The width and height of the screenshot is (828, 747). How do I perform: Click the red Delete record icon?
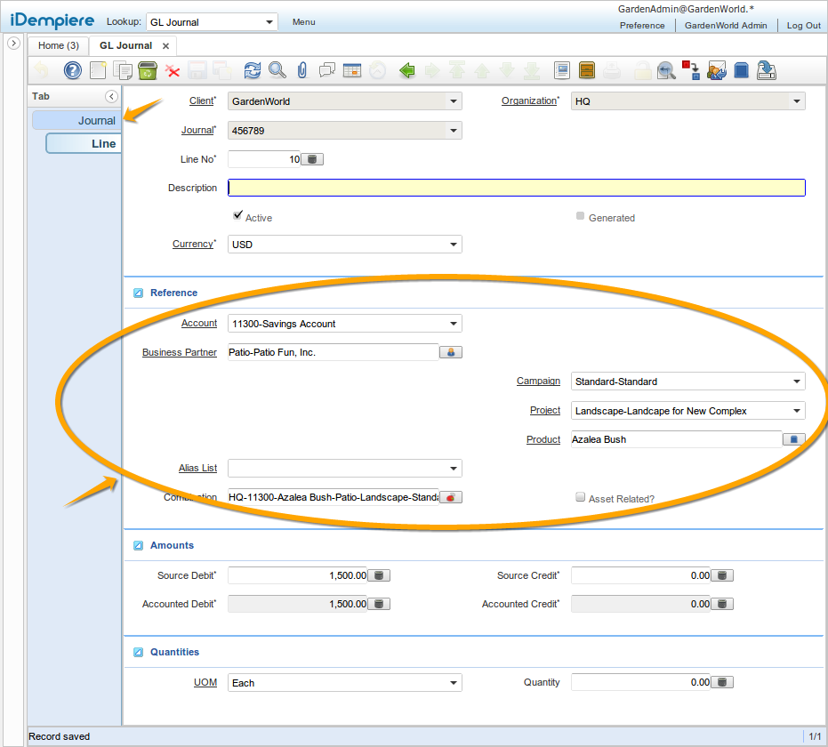[173, 71]
